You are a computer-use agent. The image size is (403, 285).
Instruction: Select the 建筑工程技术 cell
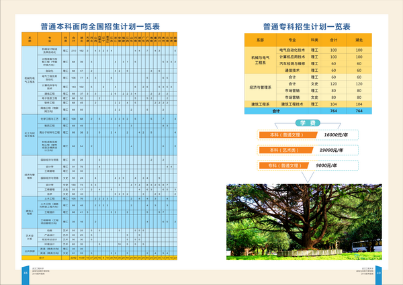292,104
